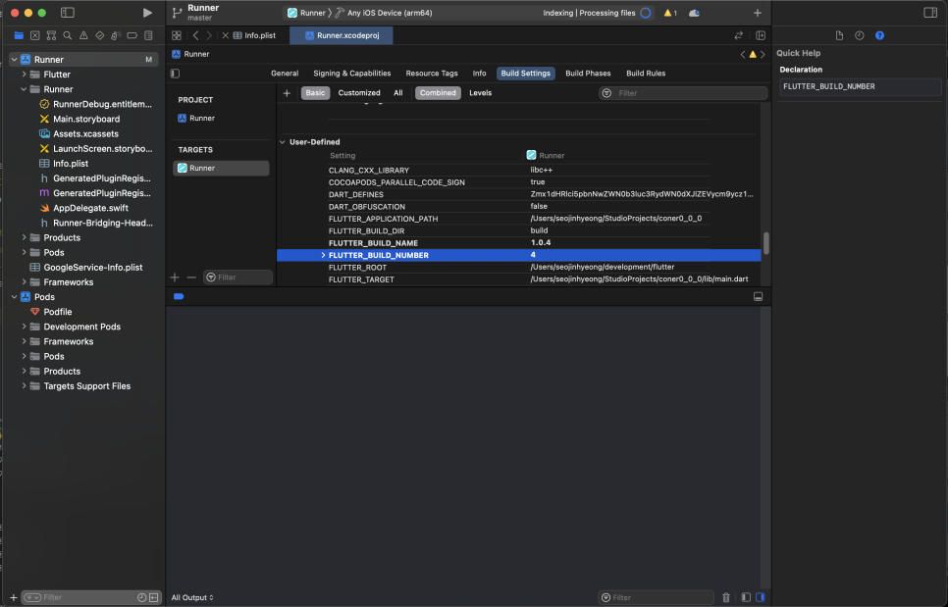Viewport: 948px width, 607px height.
Task: Hide the project and targets list sidebar
Action: [176, 74]
